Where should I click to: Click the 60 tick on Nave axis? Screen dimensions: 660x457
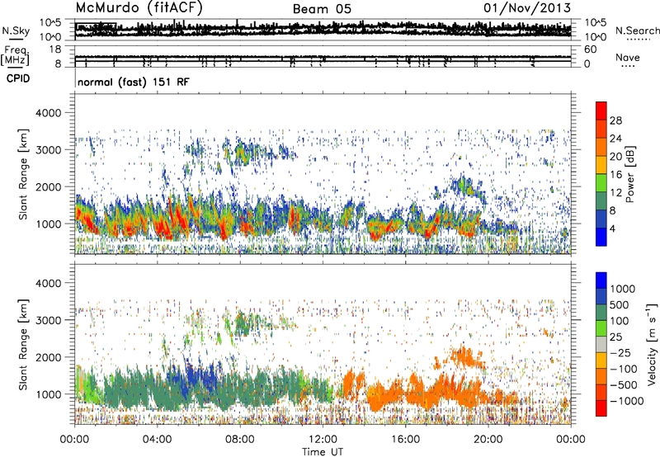point(591,49)
